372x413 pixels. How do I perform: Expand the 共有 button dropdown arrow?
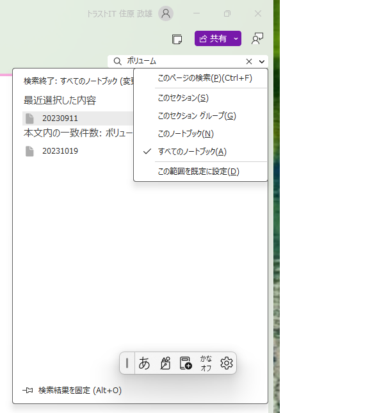point(236,38)
